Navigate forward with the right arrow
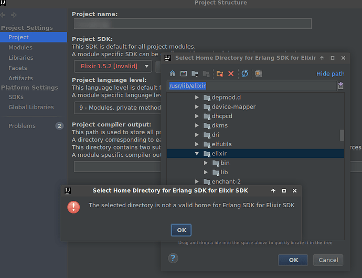 14,15
